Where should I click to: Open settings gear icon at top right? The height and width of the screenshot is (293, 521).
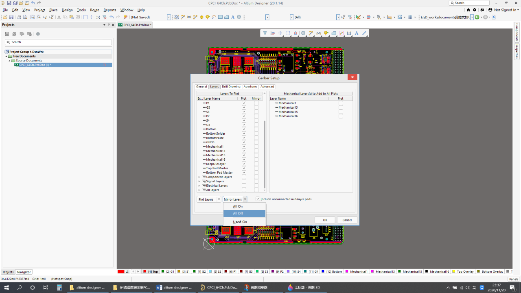pos(475,10)
